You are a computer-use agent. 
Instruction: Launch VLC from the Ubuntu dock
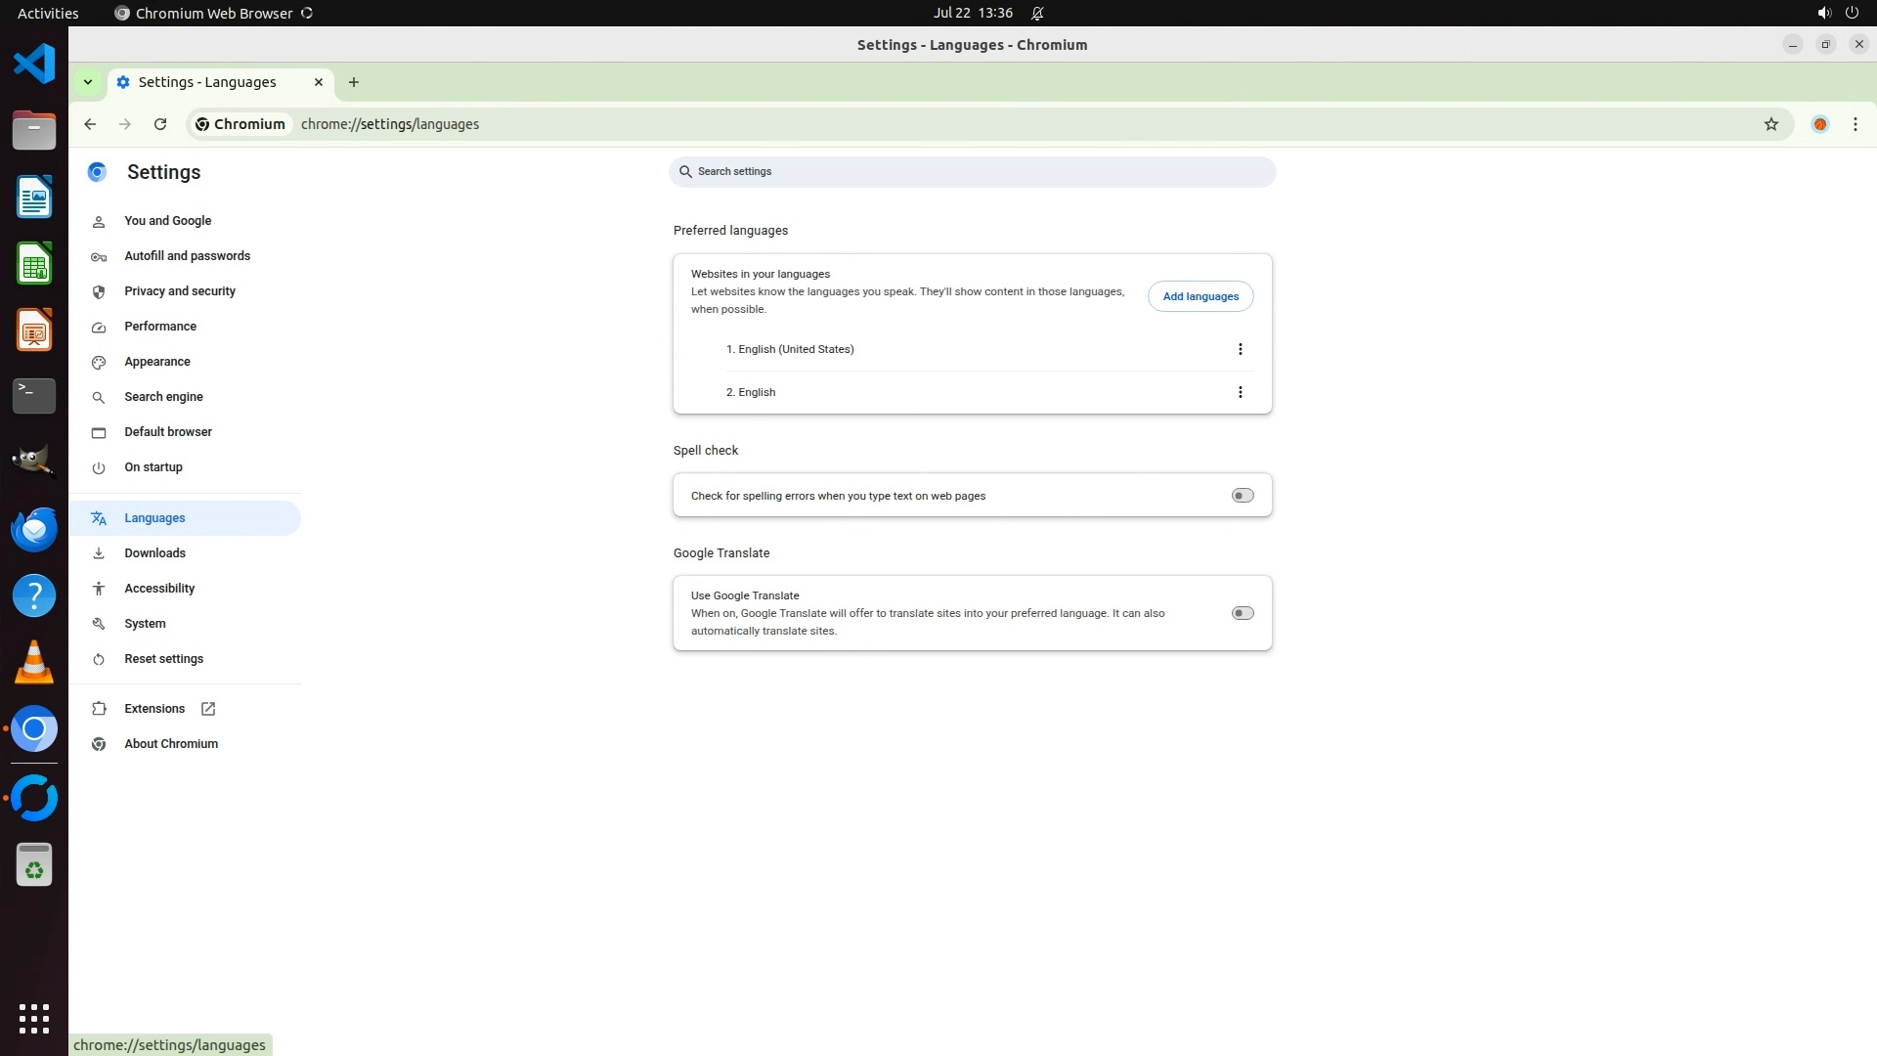(34, 662)
